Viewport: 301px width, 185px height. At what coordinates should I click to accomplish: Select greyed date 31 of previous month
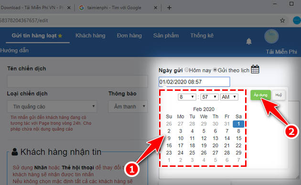click(x=227, y=124)
